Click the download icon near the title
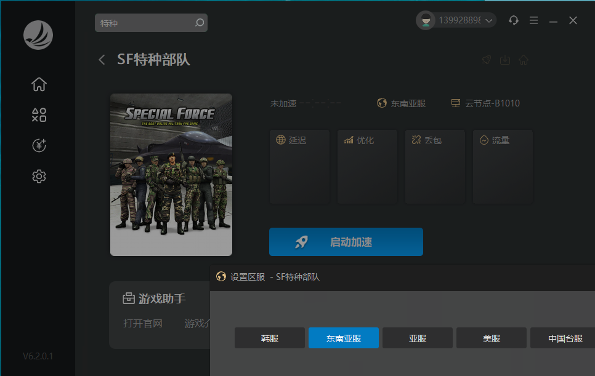Screen dimensions: 595x376 point(504,60)
